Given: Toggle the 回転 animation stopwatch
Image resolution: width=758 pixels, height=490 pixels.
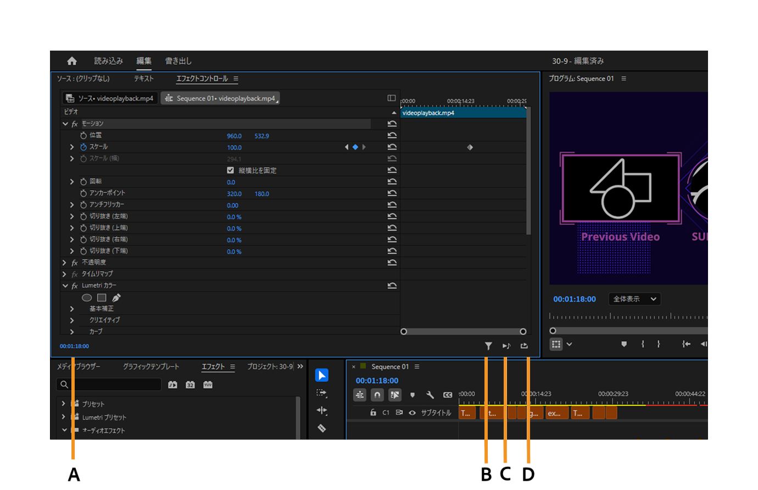Looking at the screenshot, I should point(83,181).
